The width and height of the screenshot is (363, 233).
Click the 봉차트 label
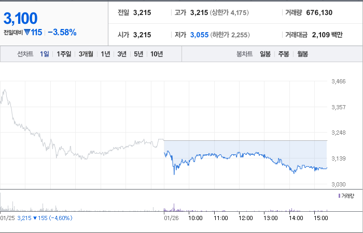[244, 54]
